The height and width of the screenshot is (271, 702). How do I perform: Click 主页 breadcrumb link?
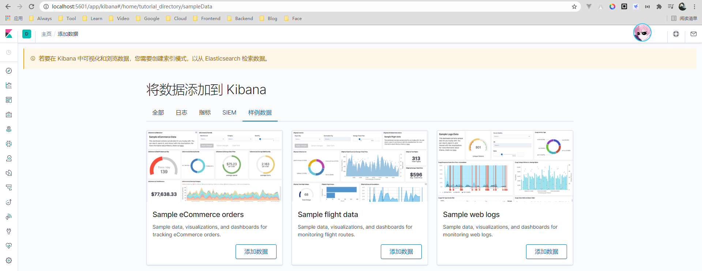(x=46, y=34)
